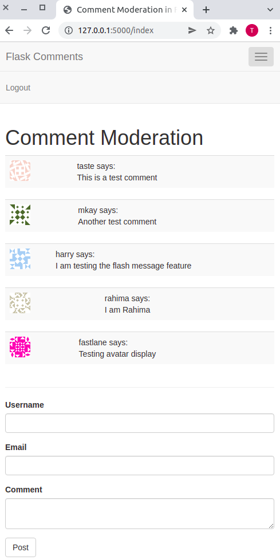Click fastlane's pink avatar thumbnail
The height and width of the screenshot is (560, 280).
pos(20,347)
